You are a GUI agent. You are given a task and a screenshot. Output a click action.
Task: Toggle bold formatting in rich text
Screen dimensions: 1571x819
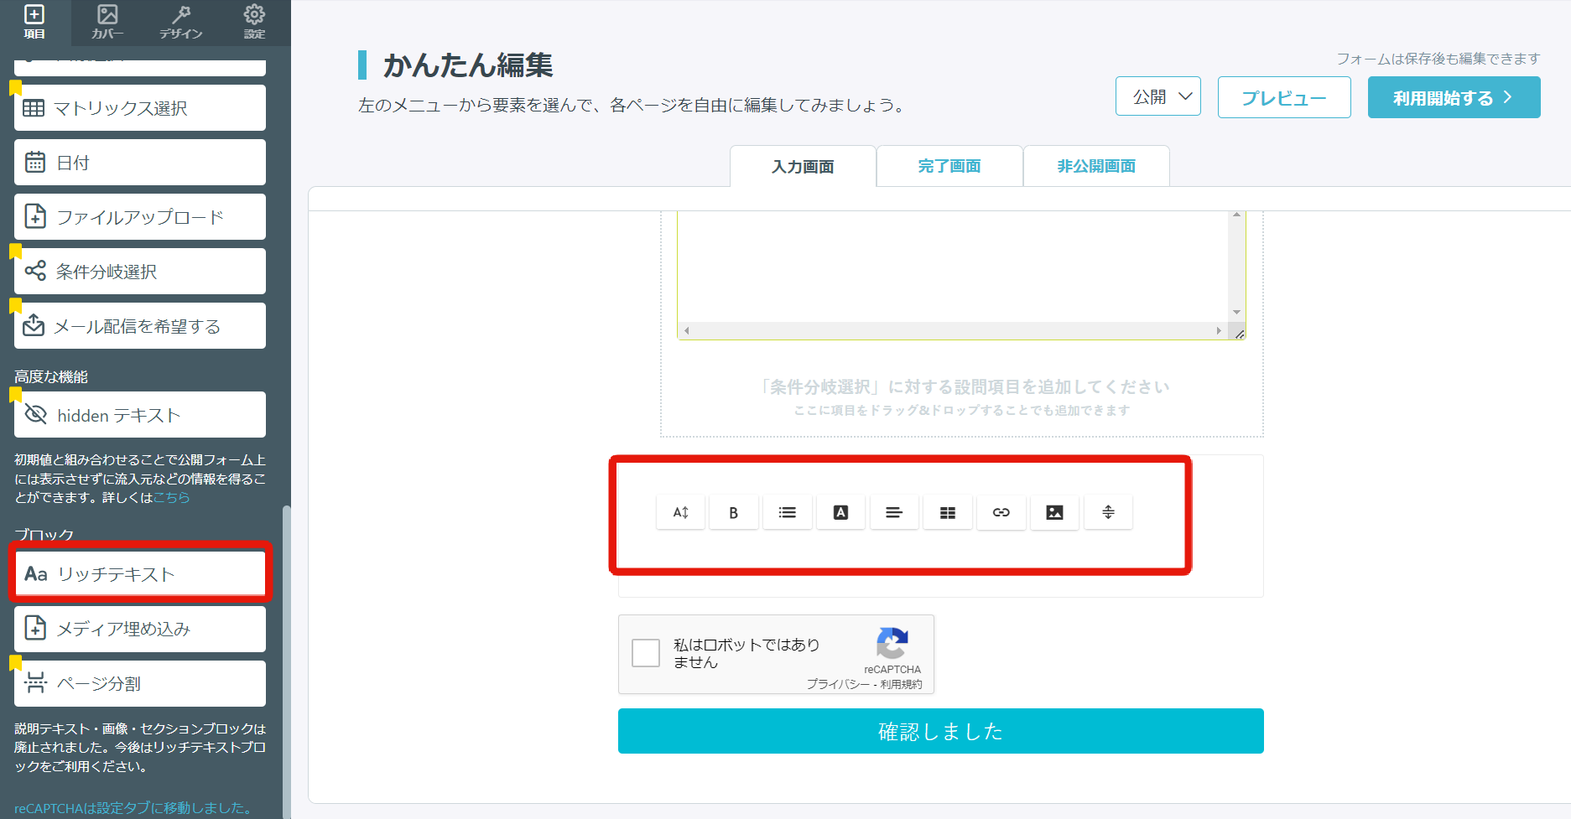pos(734,512)
